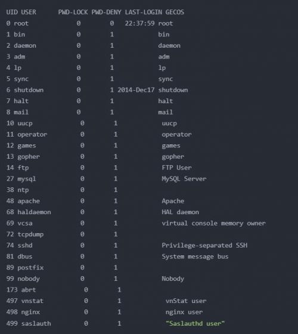Click the 2014-Dec17 shutdown login date
The image size is (298, 334).
pyautogui.click(x=136, y=90)
